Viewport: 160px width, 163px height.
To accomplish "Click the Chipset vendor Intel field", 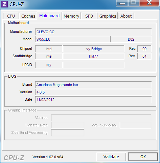I will pyautogui.click(x=49, y=49).
